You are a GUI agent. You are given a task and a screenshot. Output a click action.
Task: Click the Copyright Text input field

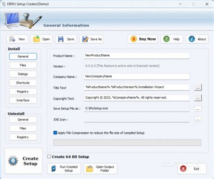137,98
